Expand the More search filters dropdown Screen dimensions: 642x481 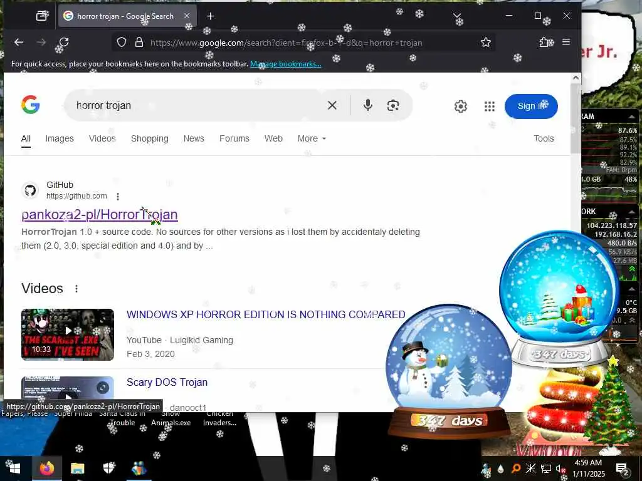tap(312, 138)
